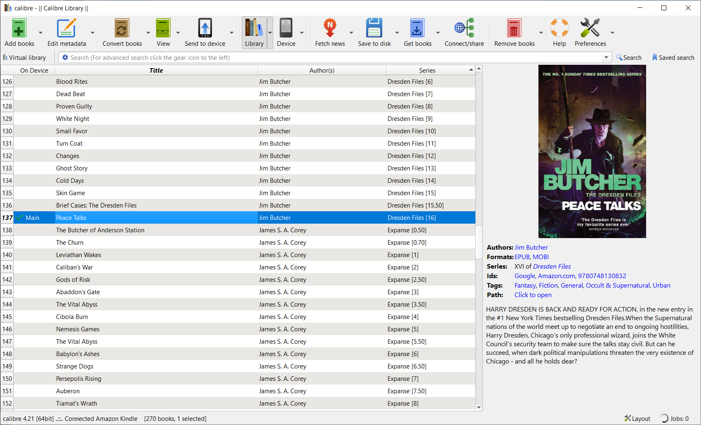Screen dimensions: 701x425
Task: Open the Virtual library menu
Action: [x=24, y=58]
